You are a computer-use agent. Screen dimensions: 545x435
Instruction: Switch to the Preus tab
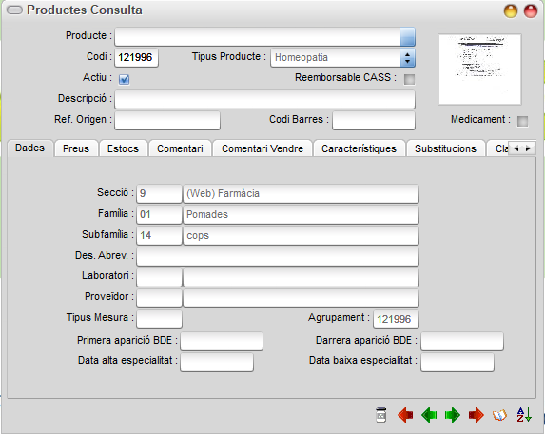76,148
